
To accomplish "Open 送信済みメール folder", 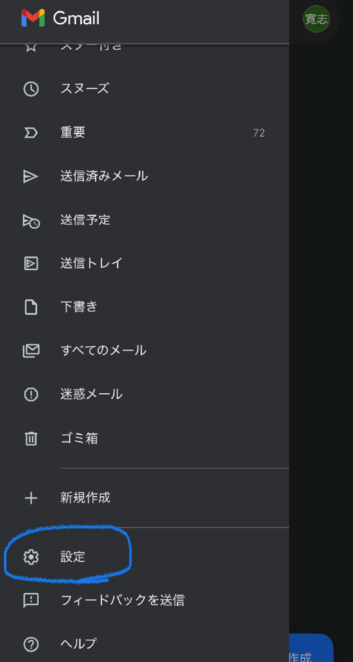I will tap(144, 176).
